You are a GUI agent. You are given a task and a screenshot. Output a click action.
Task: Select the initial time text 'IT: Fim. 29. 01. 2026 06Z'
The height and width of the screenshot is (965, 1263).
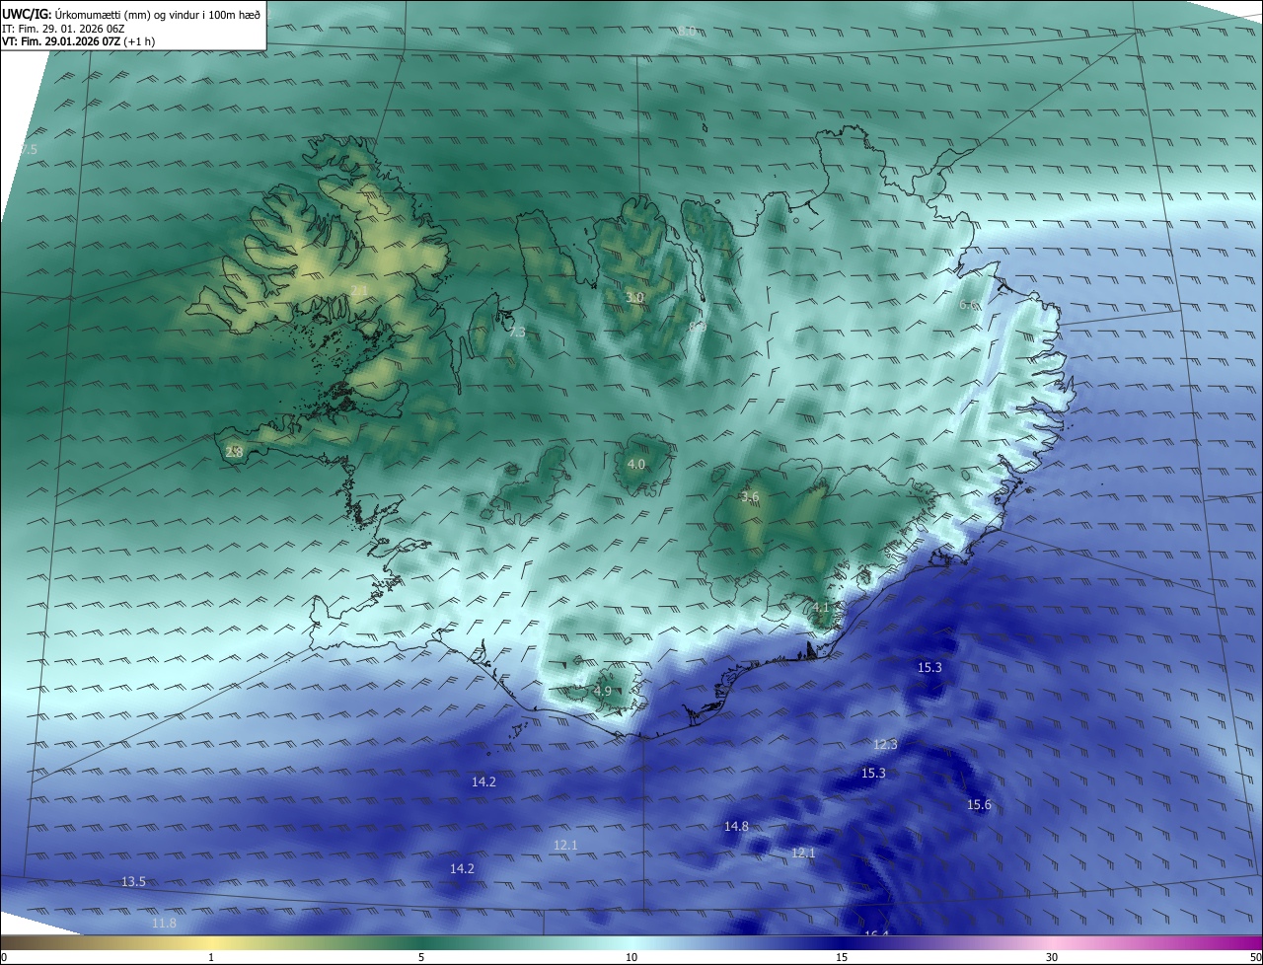point(63,29)
